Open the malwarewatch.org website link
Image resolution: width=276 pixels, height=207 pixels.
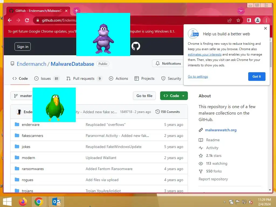pos(220,130)
